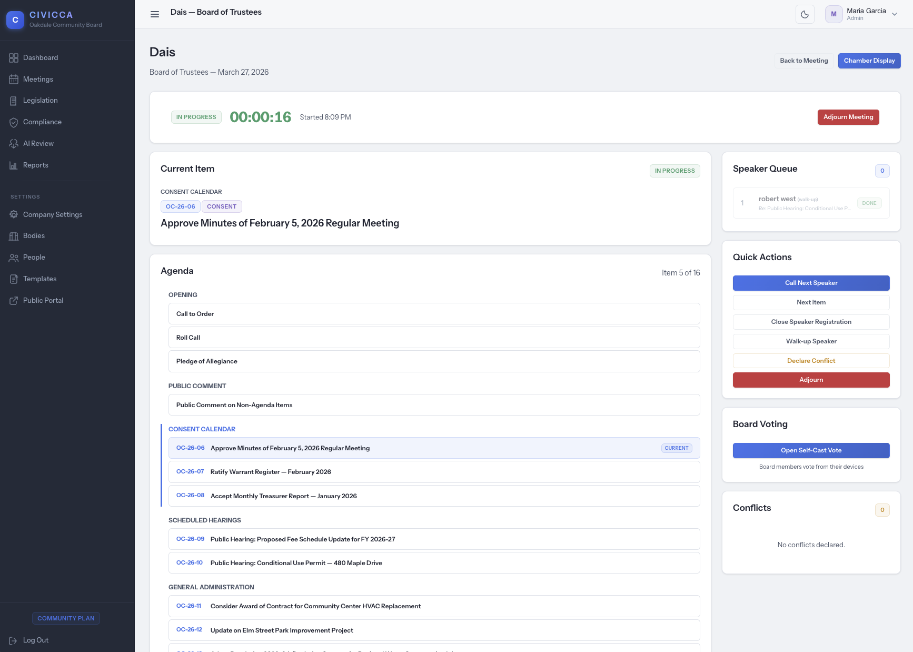Open Compliance using its shield icon
The height and width of the screenshot is (652, 913).
[14, 122]
